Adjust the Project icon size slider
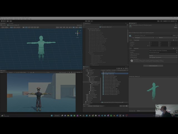This screenshot has height=134, width=178. [x=125, y=102]
